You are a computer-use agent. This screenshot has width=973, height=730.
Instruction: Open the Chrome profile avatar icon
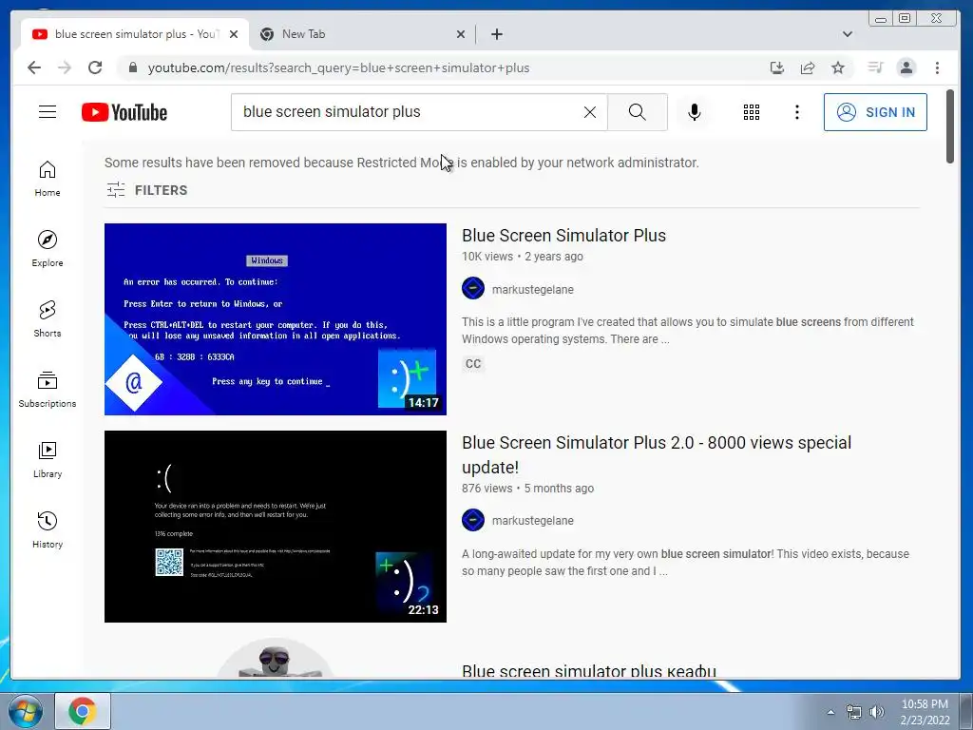[906, 67]
